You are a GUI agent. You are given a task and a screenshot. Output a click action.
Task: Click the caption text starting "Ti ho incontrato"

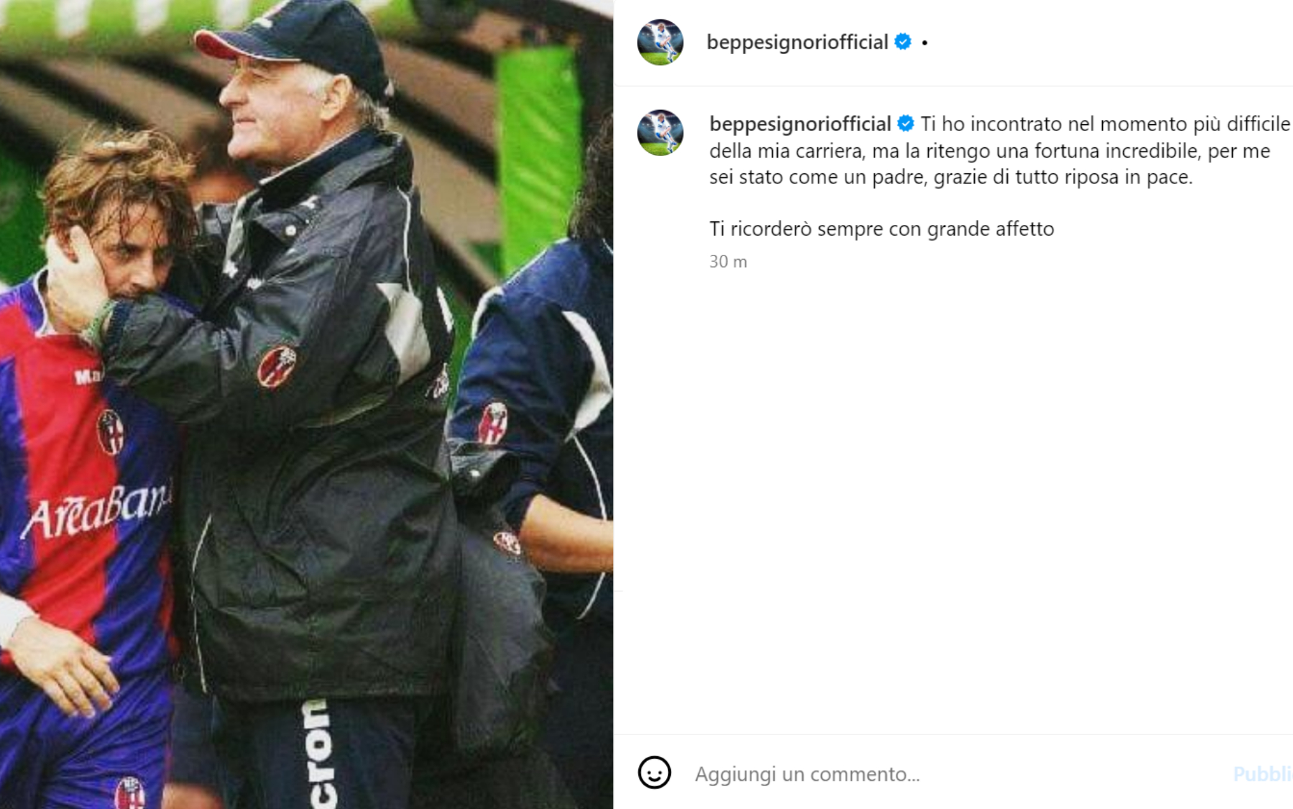(x=1000, y=150)
